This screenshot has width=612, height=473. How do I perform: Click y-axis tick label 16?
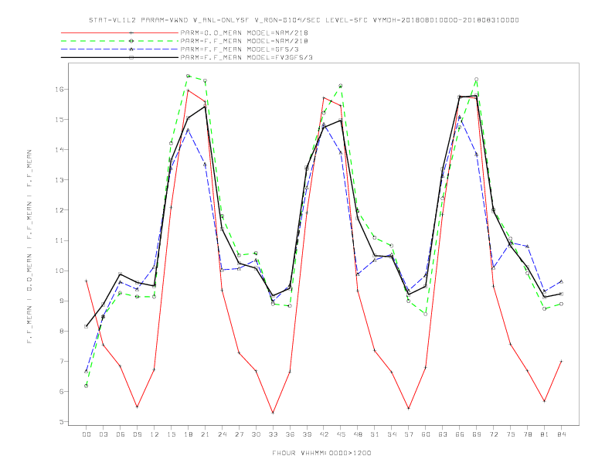click(x=59, y=90)
